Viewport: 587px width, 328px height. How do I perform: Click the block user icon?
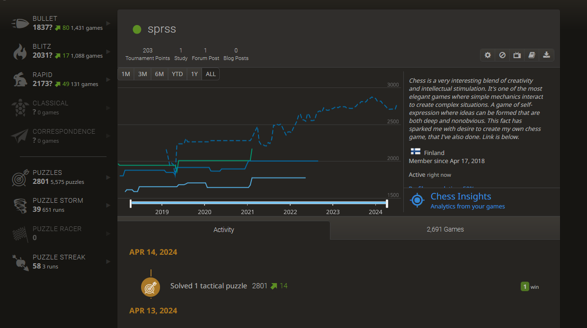(x=502, y=55)
